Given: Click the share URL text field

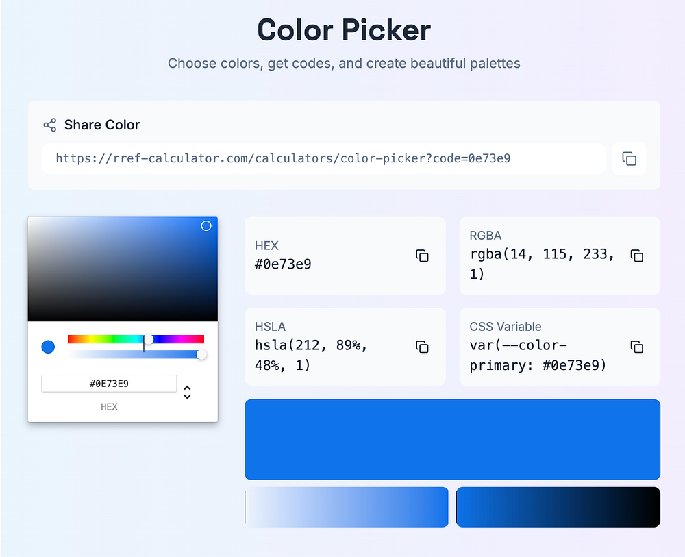Looking at the screenshot, I should 323,159.
